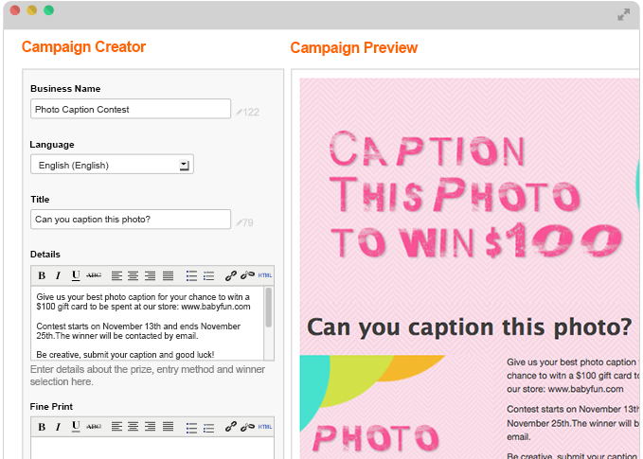
Task: Toggle Bold in the Details editor toolbar
Action: pyautogui.click(x=42, y=275)
